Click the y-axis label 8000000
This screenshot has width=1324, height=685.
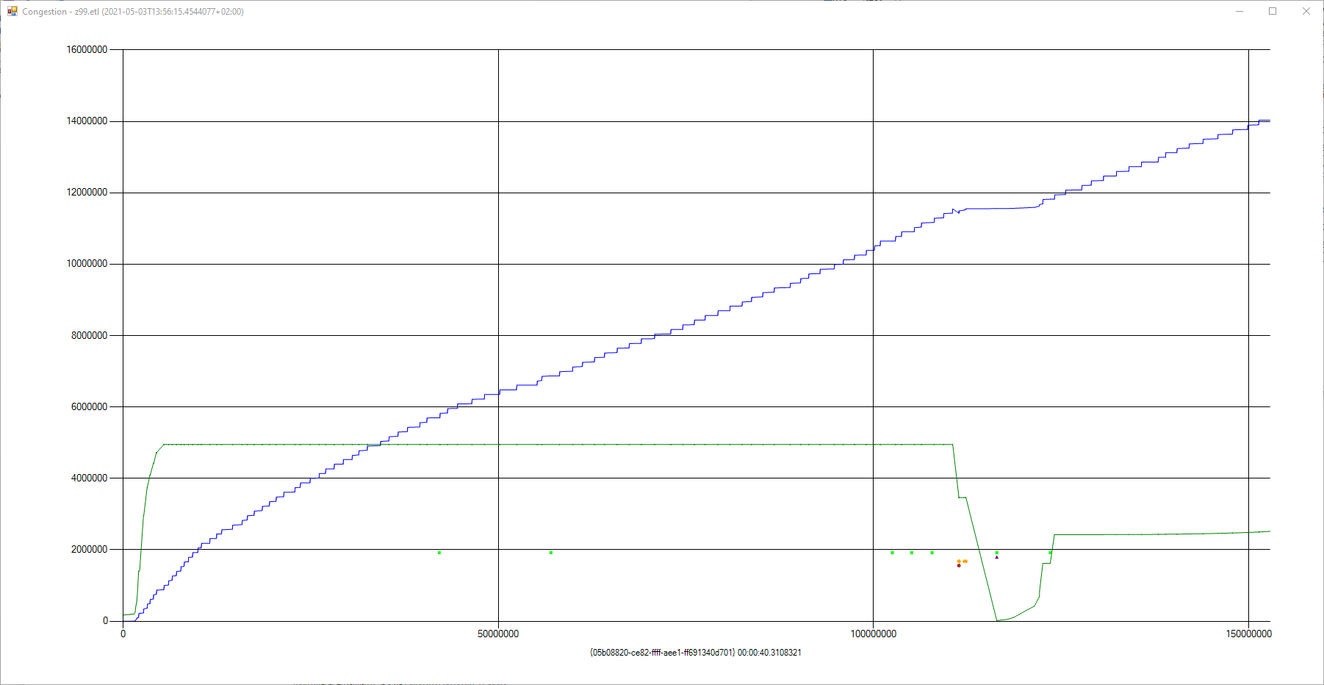tap(89, 335)
